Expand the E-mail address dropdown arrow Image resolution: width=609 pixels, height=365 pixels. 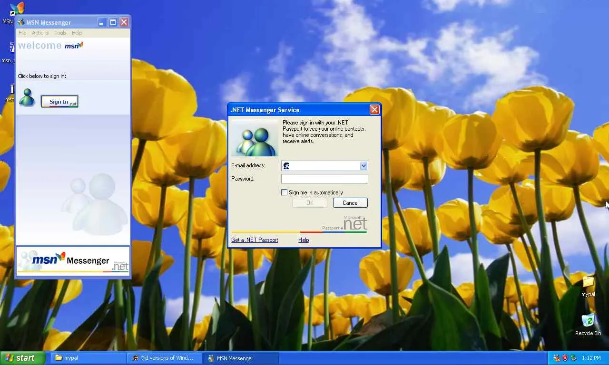[363, 165]
